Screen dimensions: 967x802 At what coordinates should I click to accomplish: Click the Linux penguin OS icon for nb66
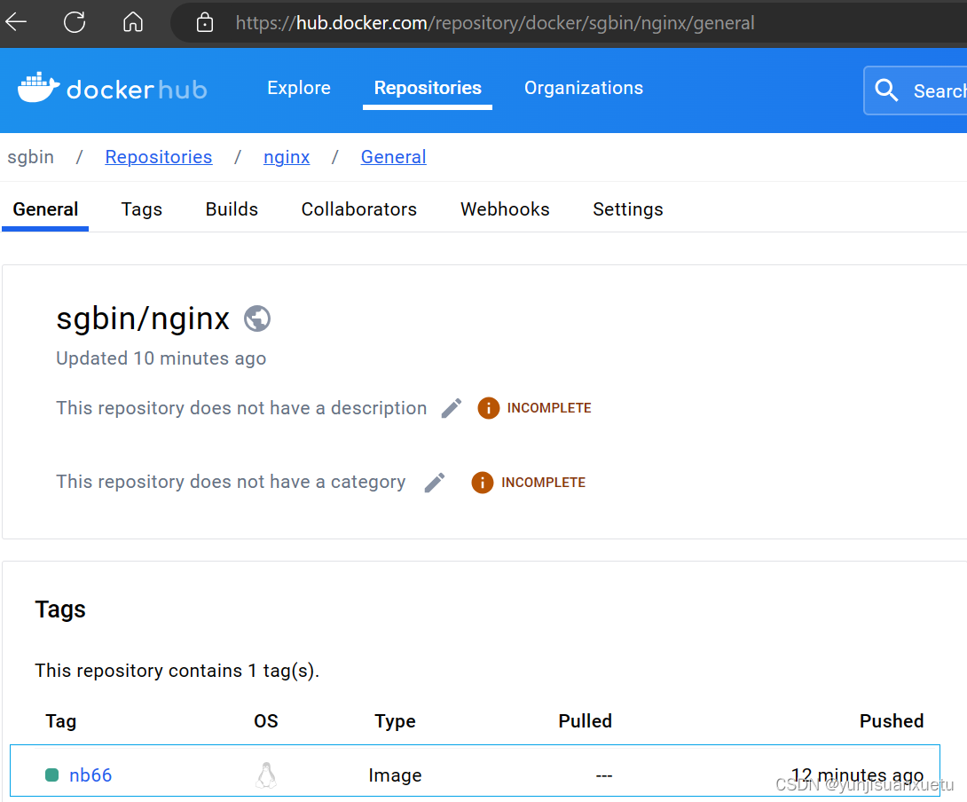click(266, 774)
